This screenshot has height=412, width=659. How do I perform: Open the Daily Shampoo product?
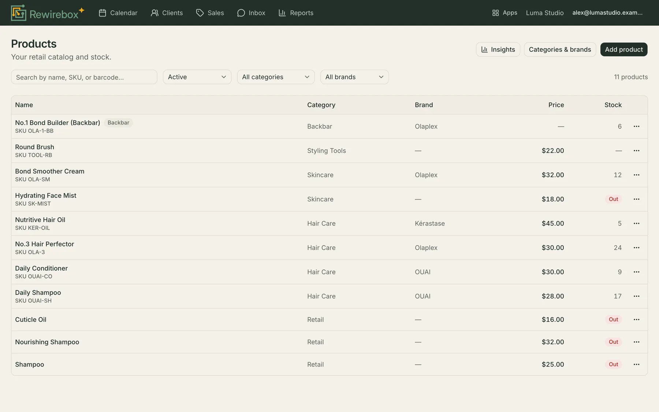pyautogui.click(x=38, y=292)
